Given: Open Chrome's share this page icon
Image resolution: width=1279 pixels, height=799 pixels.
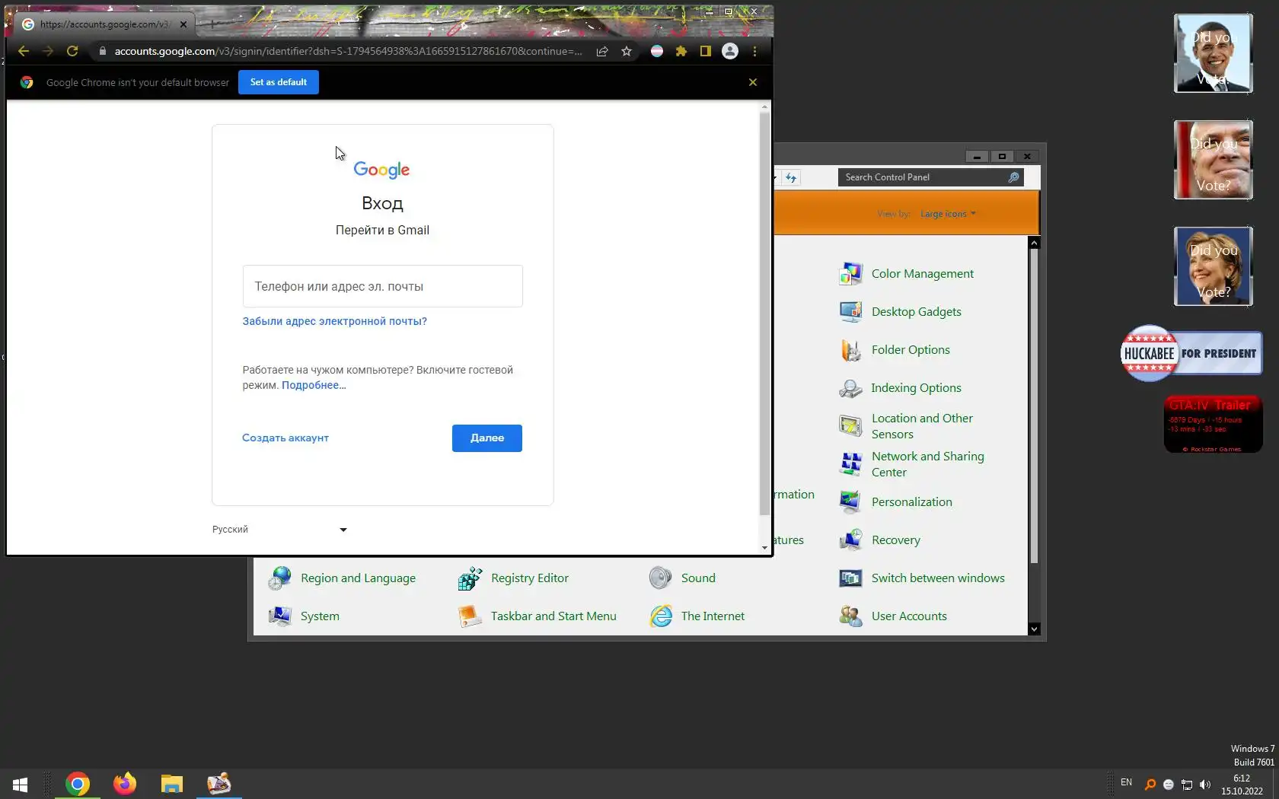Looking at the screenshot, I should pyautogui.click(x=602, y=51).
